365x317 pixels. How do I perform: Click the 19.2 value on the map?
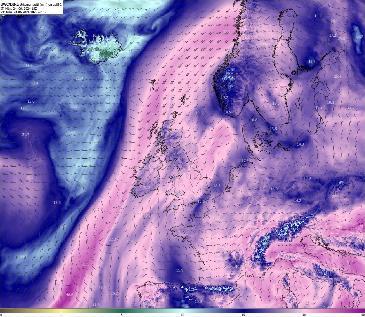point(319,107)
